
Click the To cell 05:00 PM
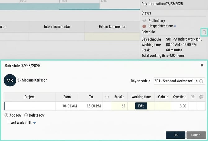pos(91,106)
